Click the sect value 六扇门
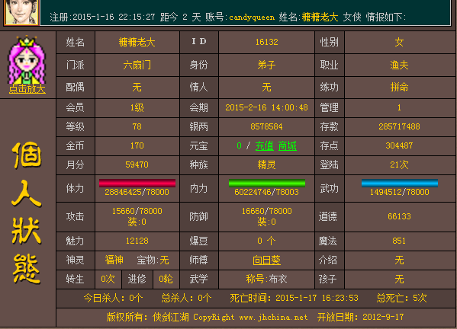The height and width of the screenshot is (329, 457). [137, 65]
